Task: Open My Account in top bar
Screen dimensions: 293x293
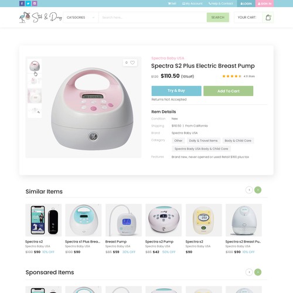Action: click(192, 4)
